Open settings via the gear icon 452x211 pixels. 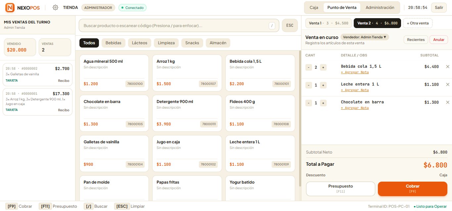point(55,7)
